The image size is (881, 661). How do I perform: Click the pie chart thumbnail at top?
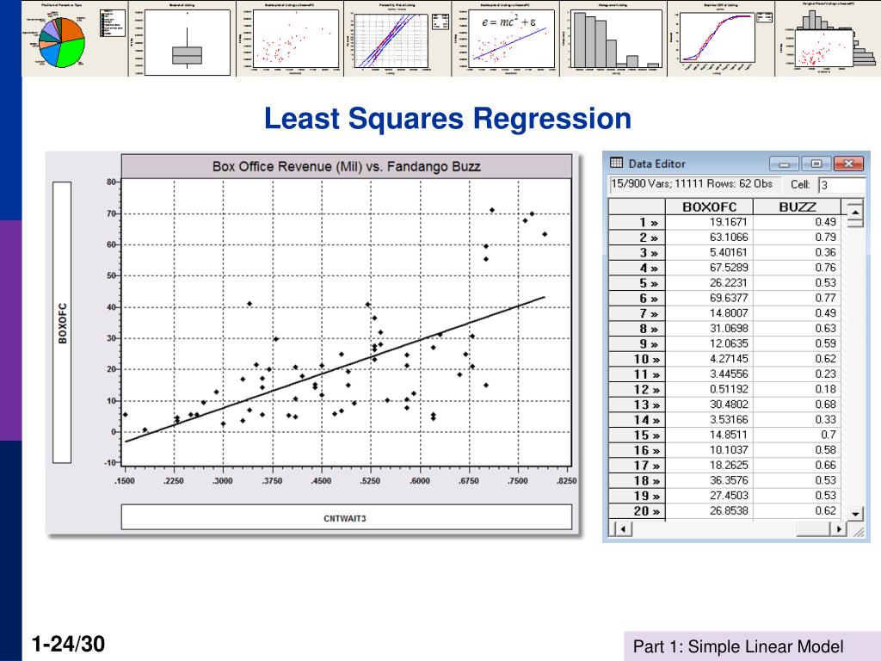tap(75, 38)
